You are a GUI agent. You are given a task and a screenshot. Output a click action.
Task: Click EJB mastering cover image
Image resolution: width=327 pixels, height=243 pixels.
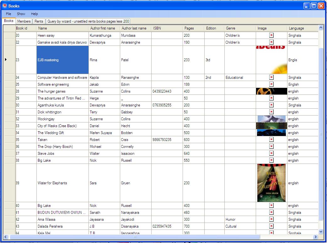(x=271, y=60)
